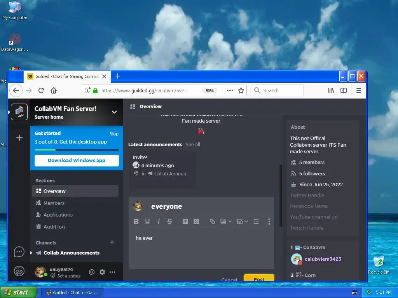Open more editor options menu

point(269,222)
